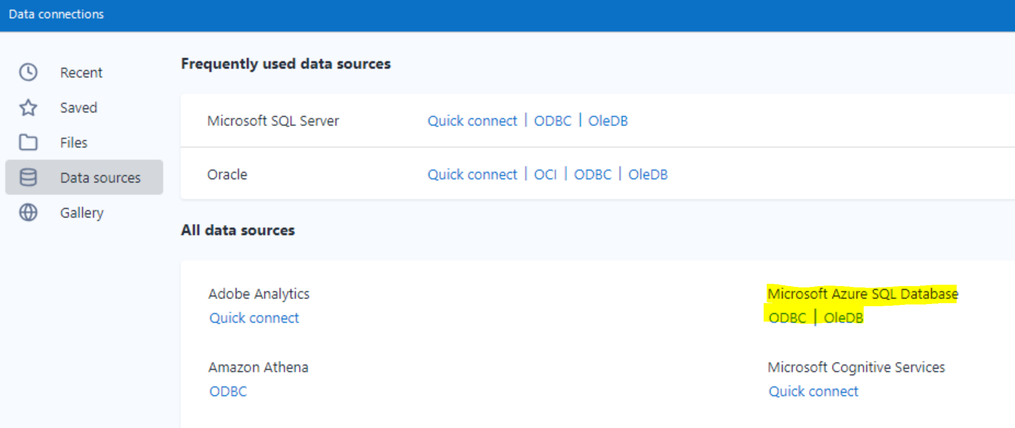Open Quick connect for Microsoft Cognitive Services
The width and height of the screenshot is (1015, 428).
pos(813,391)
